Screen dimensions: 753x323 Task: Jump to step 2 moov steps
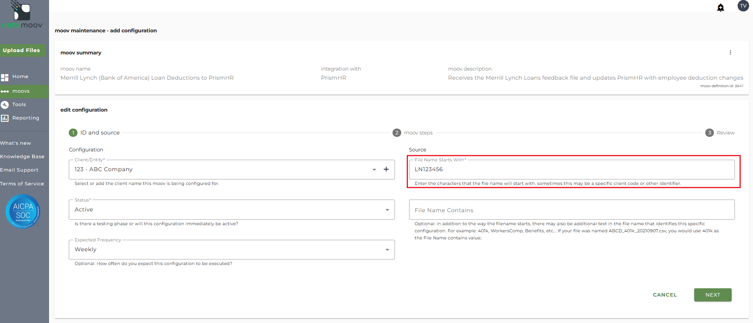[x=413, y=133]
